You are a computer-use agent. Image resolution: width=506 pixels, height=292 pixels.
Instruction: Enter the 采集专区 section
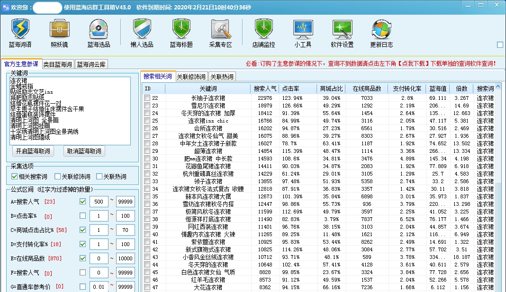click(219, 33)
